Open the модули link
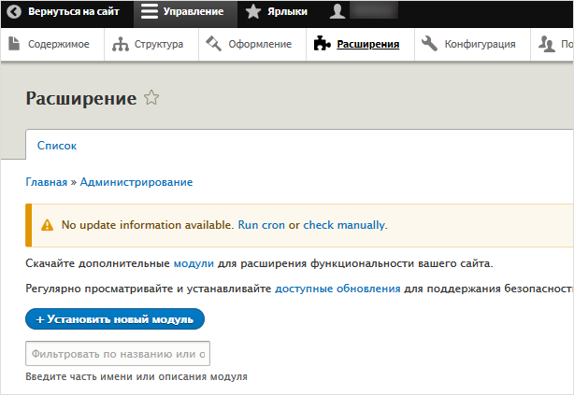 194,263
